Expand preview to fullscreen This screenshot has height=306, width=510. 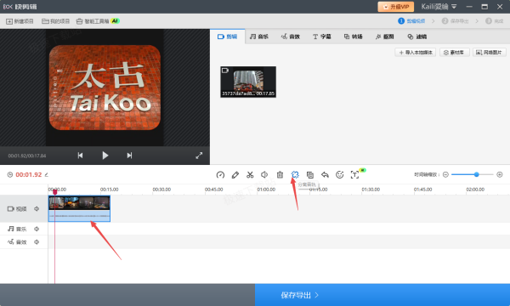coord(199,156)
